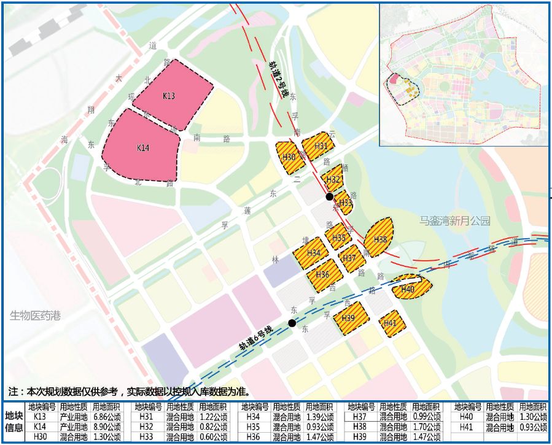The height and width of the screenshot is (445, 552).
Task: Click H30 in the parcel table
Action: click(x=40, y=436)
